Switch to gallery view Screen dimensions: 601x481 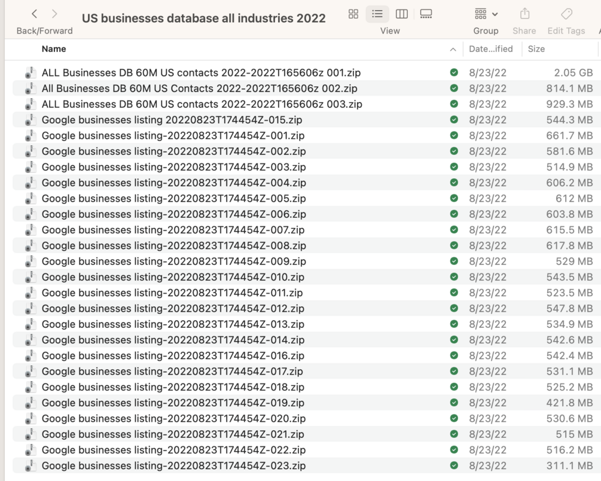click(426, 14)
